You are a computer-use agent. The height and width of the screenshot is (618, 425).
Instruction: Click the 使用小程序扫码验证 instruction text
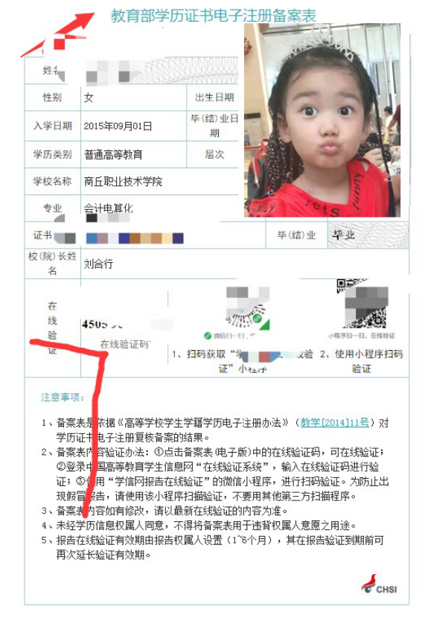click(362, 361)
